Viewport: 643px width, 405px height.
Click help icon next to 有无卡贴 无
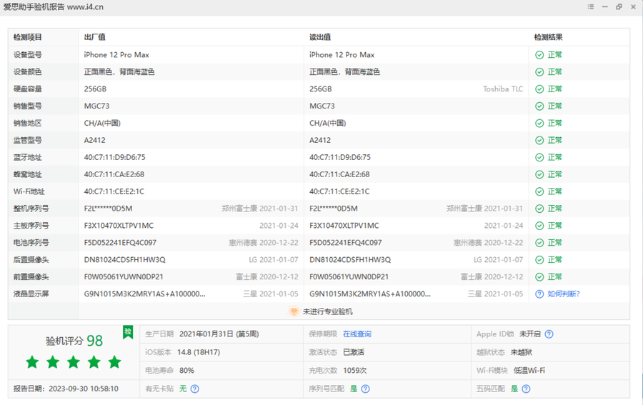click(x=195, y=389)
